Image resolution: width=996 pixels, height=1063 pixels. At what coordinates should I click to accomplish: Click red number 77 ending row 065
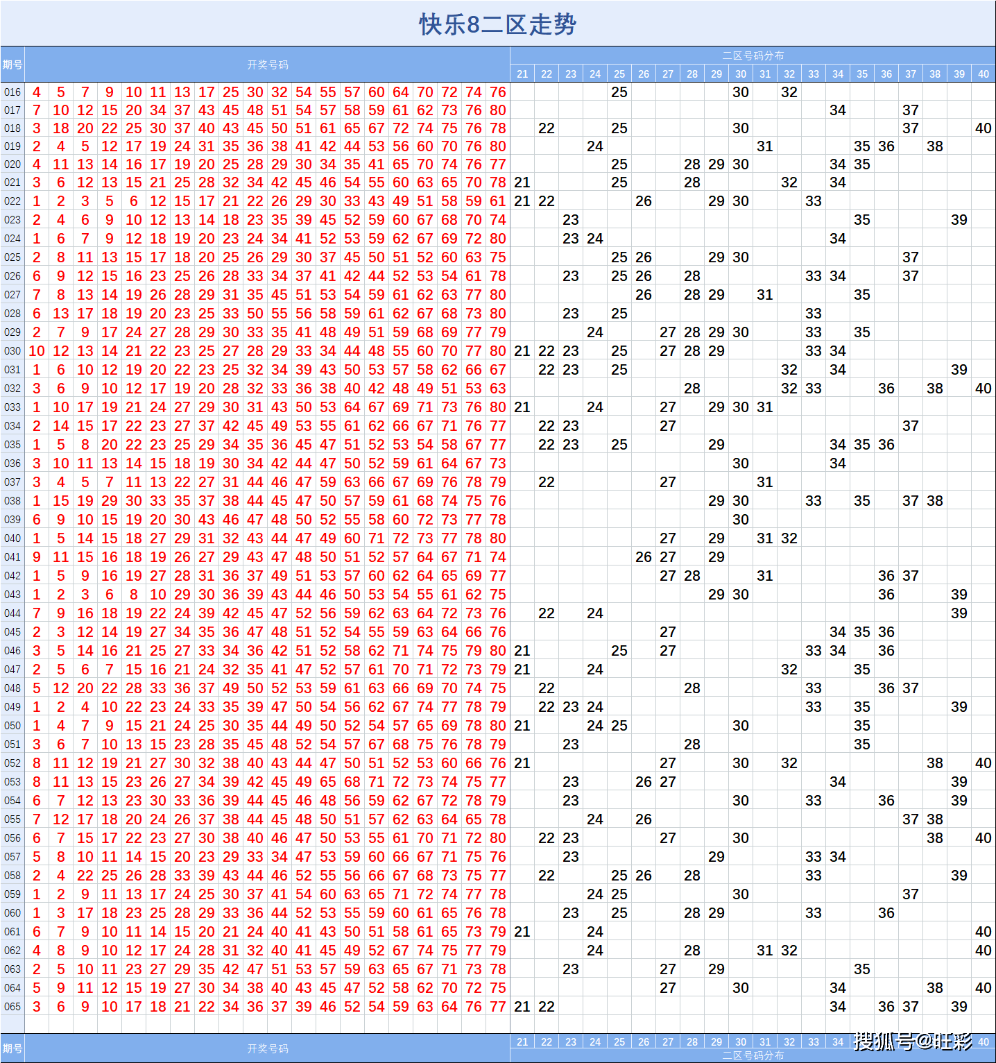click(x=498, y=1007)
